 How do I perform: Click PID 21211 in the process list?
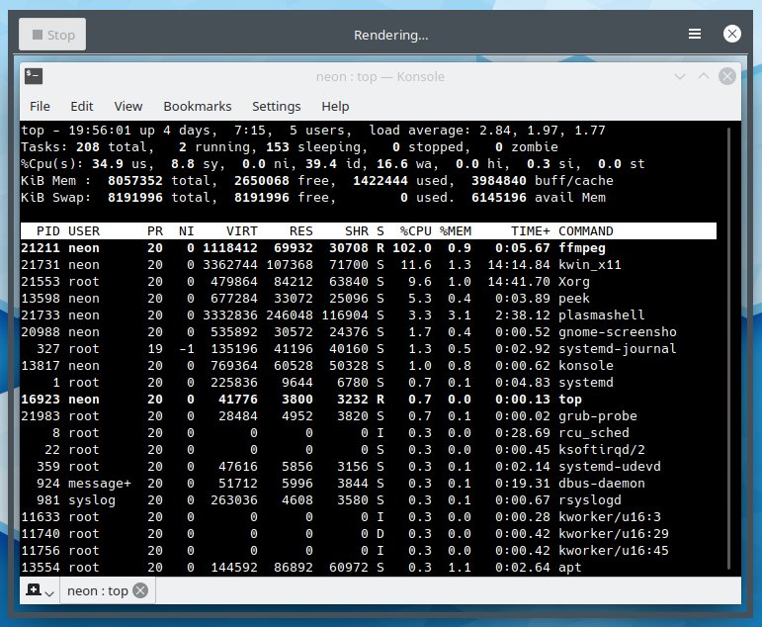pyautogui.click(x=41, y=248)
